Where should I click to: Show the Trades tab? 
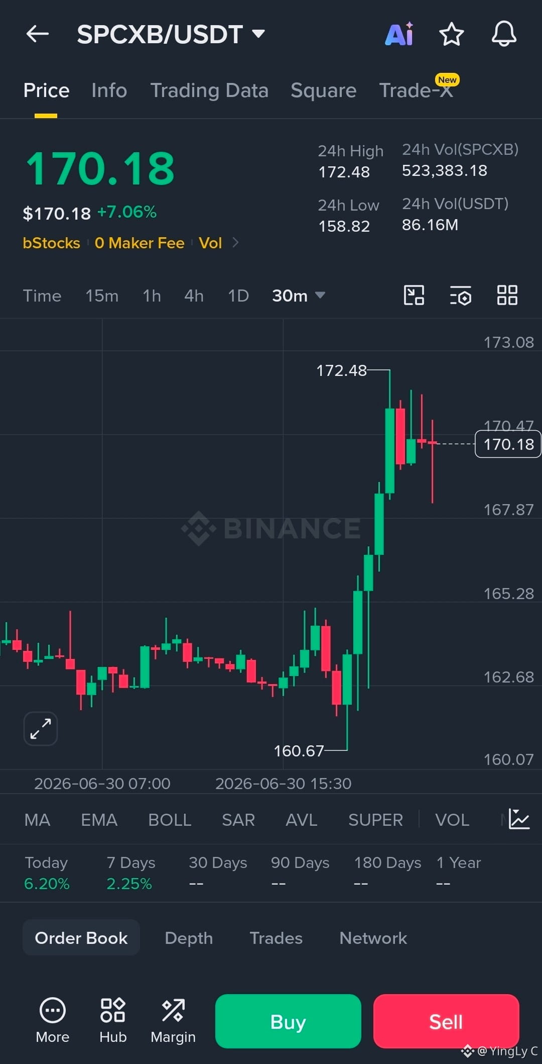[276, 938]
